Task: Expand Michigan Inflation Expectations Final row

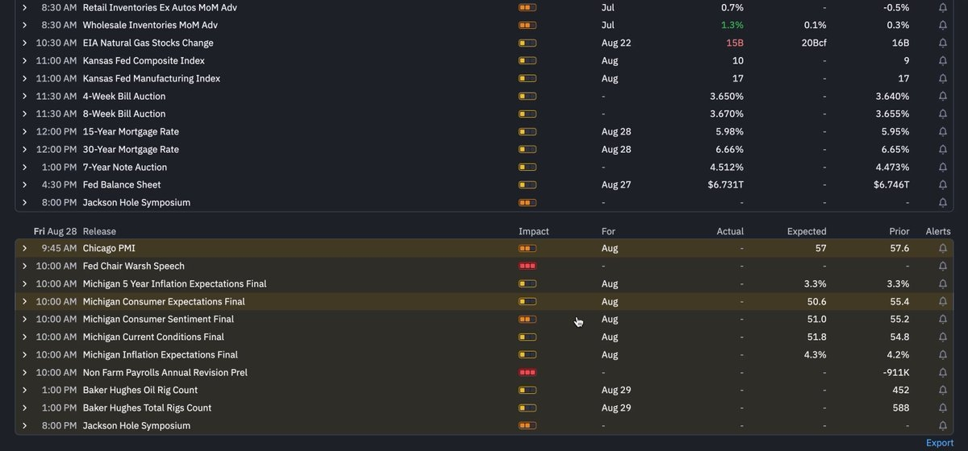Action: pos(25,354)
